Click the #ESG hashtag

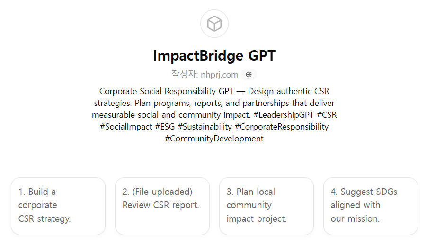(x=165, y=127)
